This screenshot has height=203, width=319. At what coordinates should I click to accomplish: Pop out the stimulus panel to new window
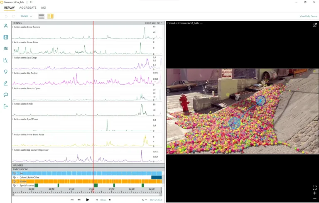pos(314,25)
